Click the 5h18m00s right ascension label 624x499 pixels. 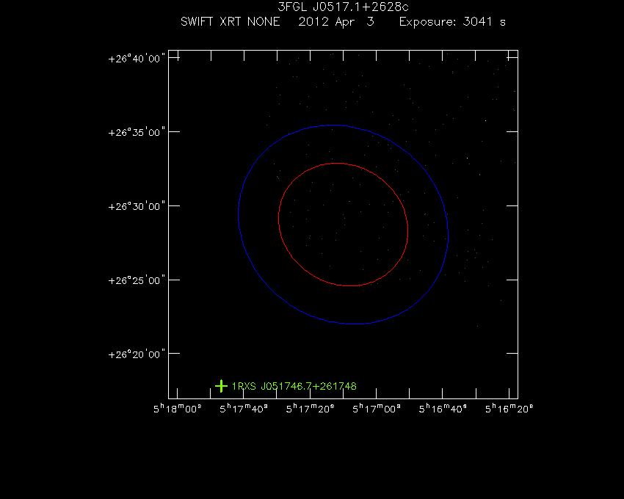coord(178,409)
